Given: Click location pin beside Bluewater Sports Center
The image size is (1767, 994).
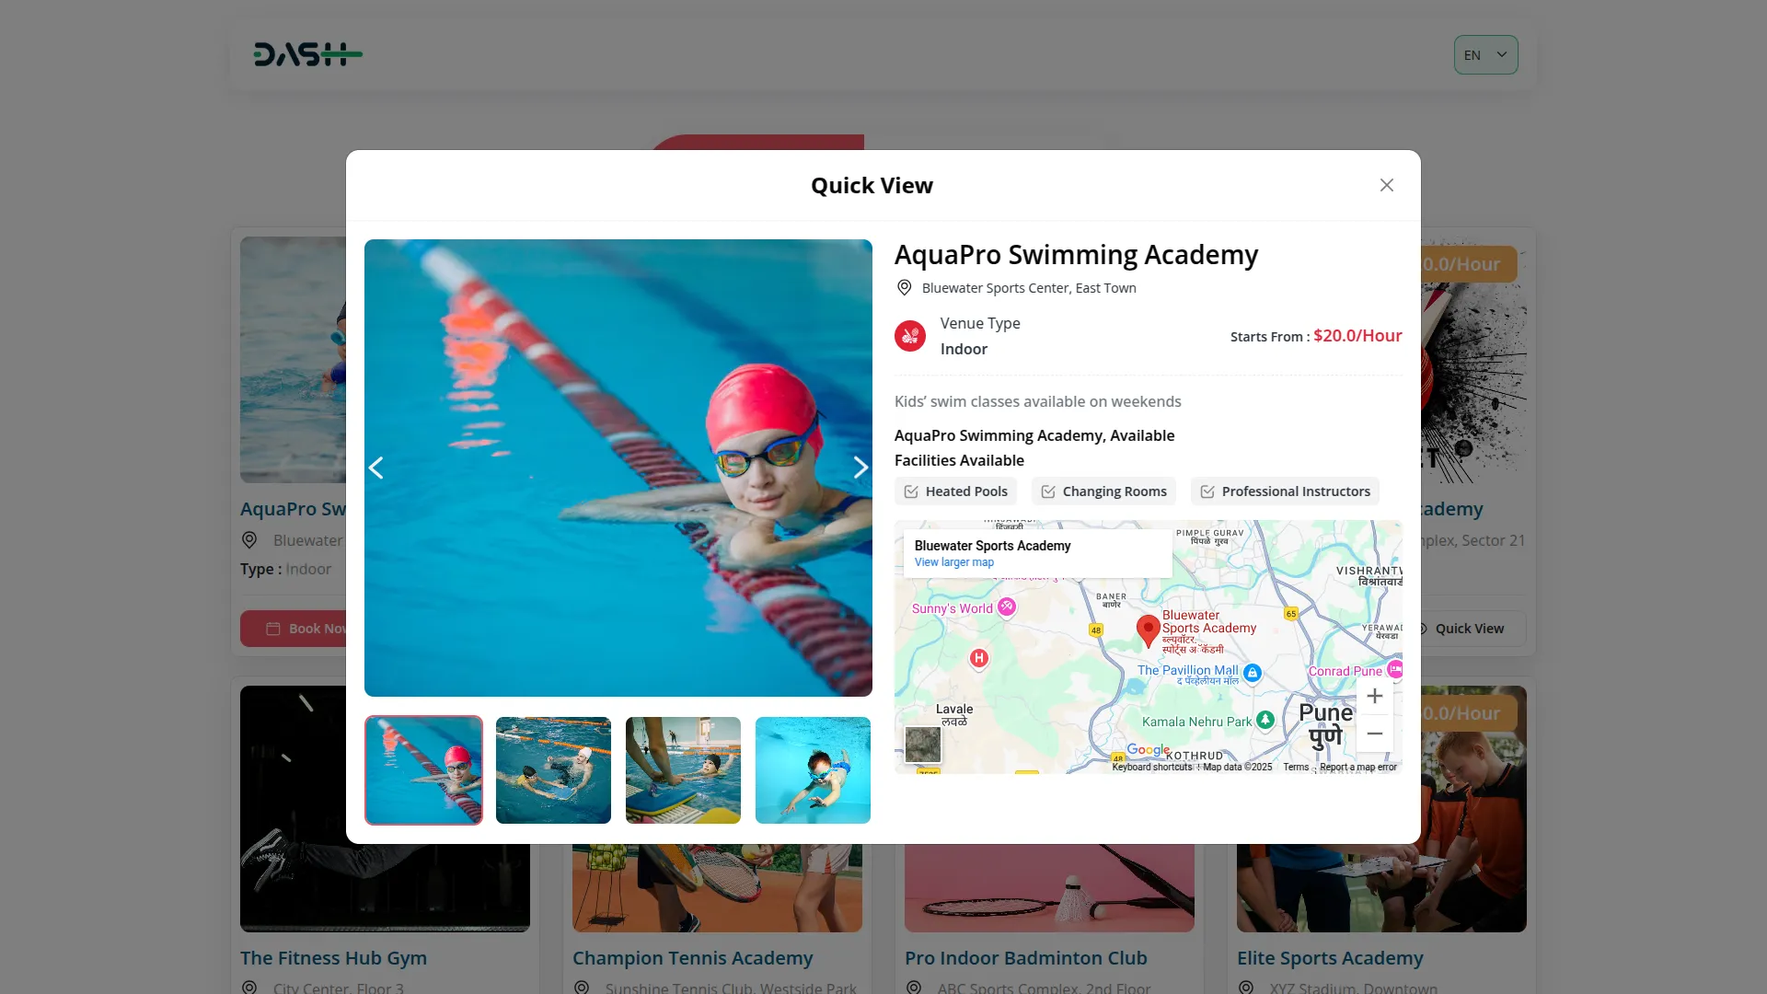Looking at the screenshot, I should [904, 288].
